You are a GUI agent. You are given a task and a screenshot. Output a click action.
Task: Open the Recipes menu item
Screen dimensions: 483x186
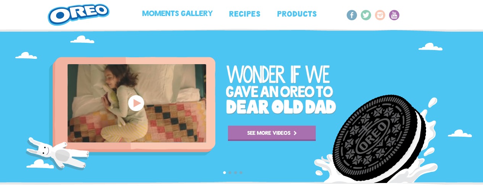[244, 14]
